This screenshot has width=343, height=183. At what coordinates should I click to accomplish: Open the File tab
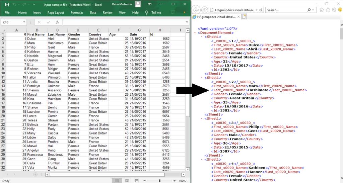(7, 13)
